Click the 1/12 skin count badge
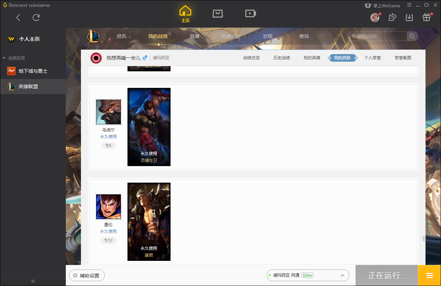The height and width of the screenshot is (286, 441). click(x=109, y=241)
